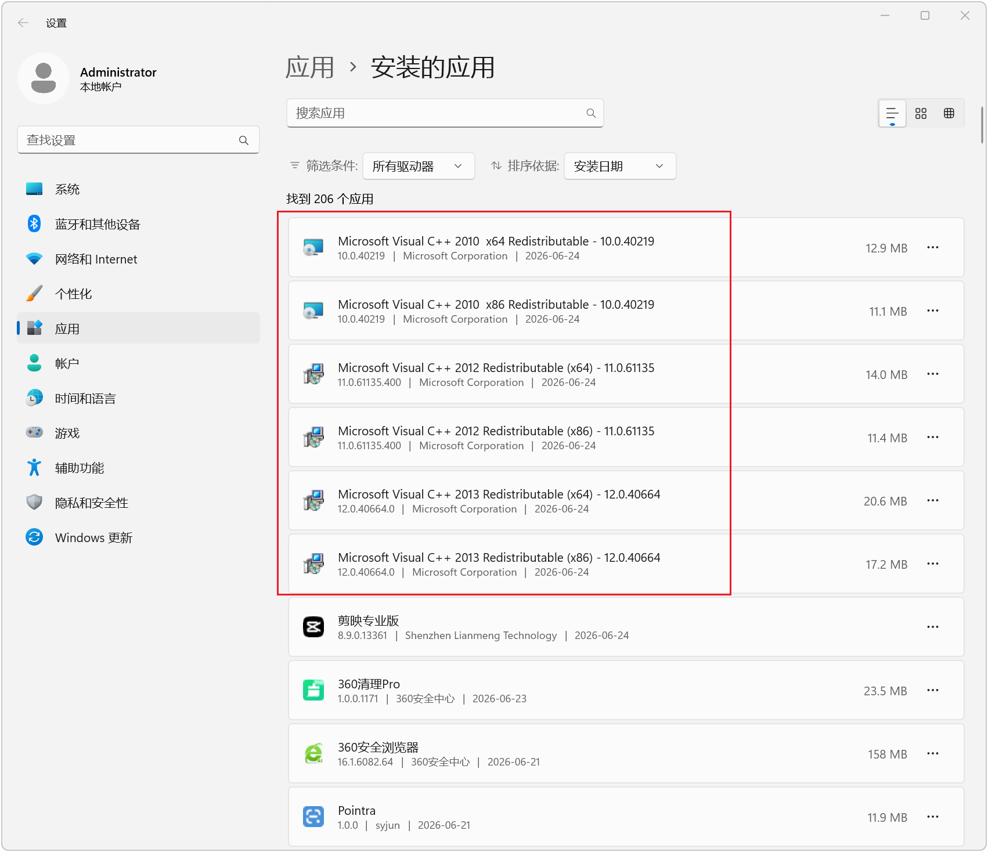The height and width of the screenshot is (852, 988).
Task: Open more options for Visual C++ 2012 (x64)
Action: click(x=933, y=374)
